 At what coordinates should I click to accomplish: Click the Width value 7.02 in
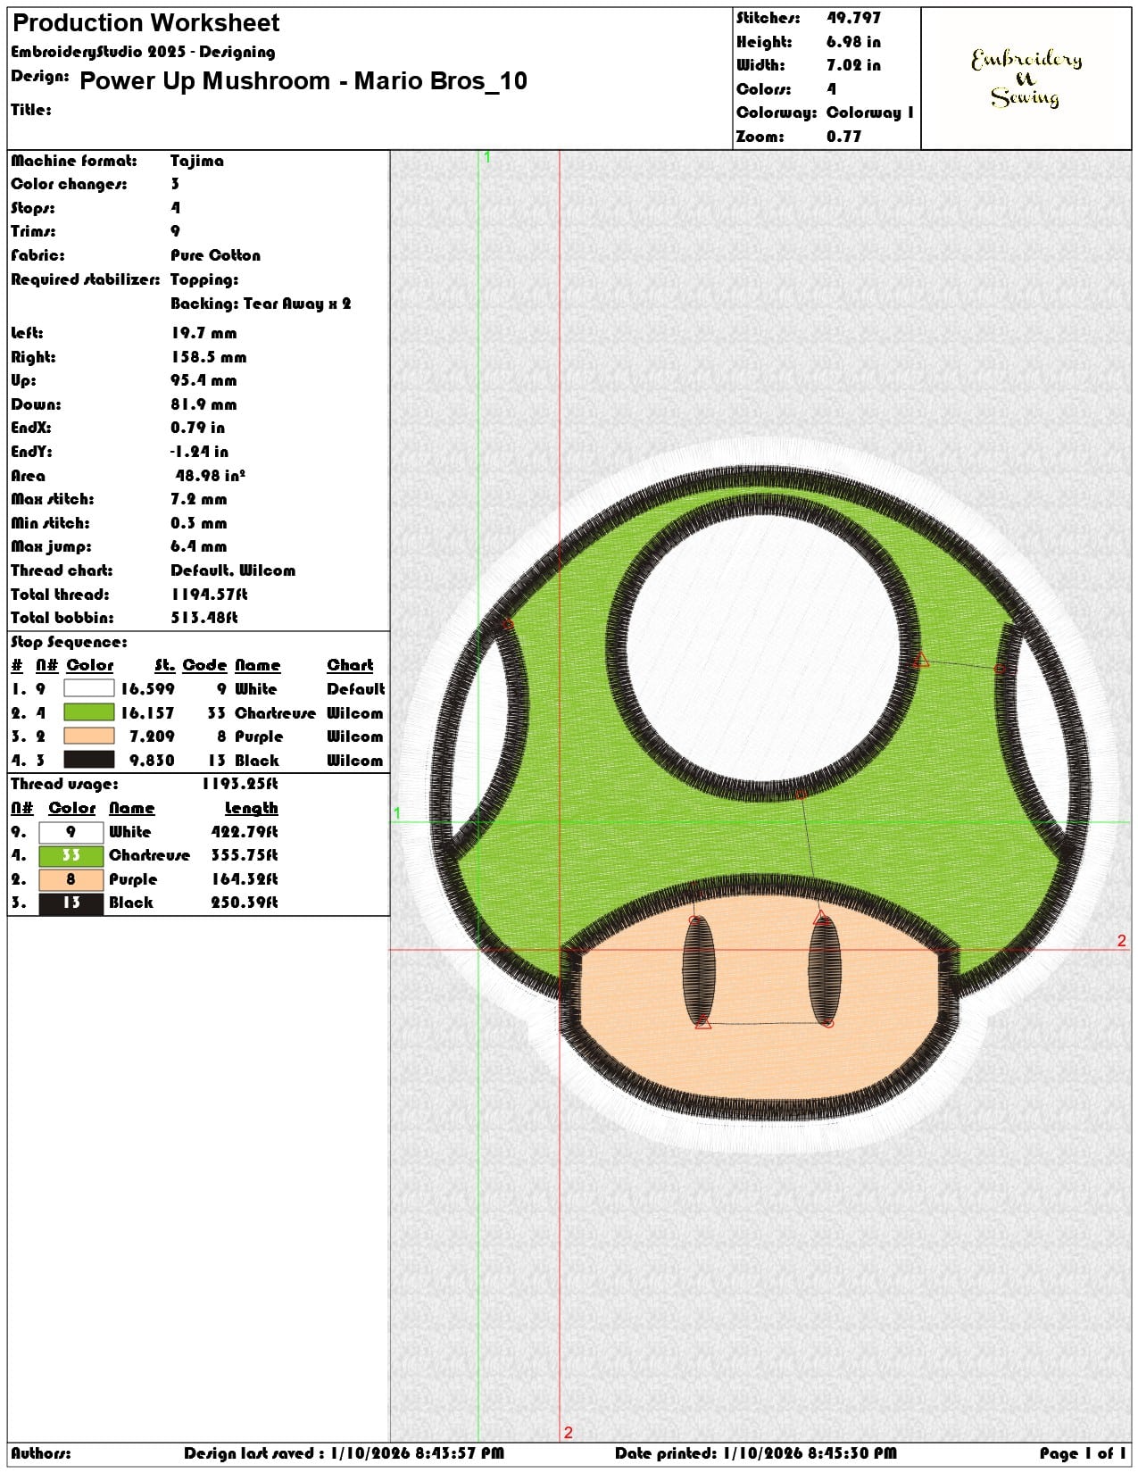(x=853, y=65)
